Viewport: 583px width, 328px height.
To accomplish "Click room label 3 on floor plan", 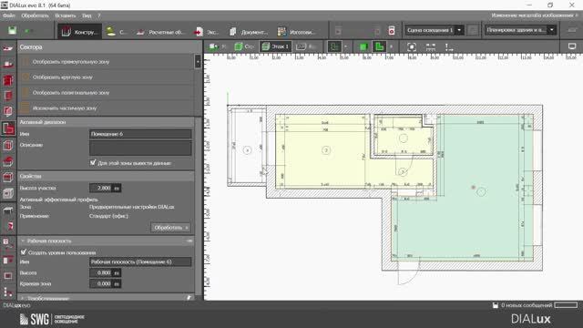I will pos(326,150).
